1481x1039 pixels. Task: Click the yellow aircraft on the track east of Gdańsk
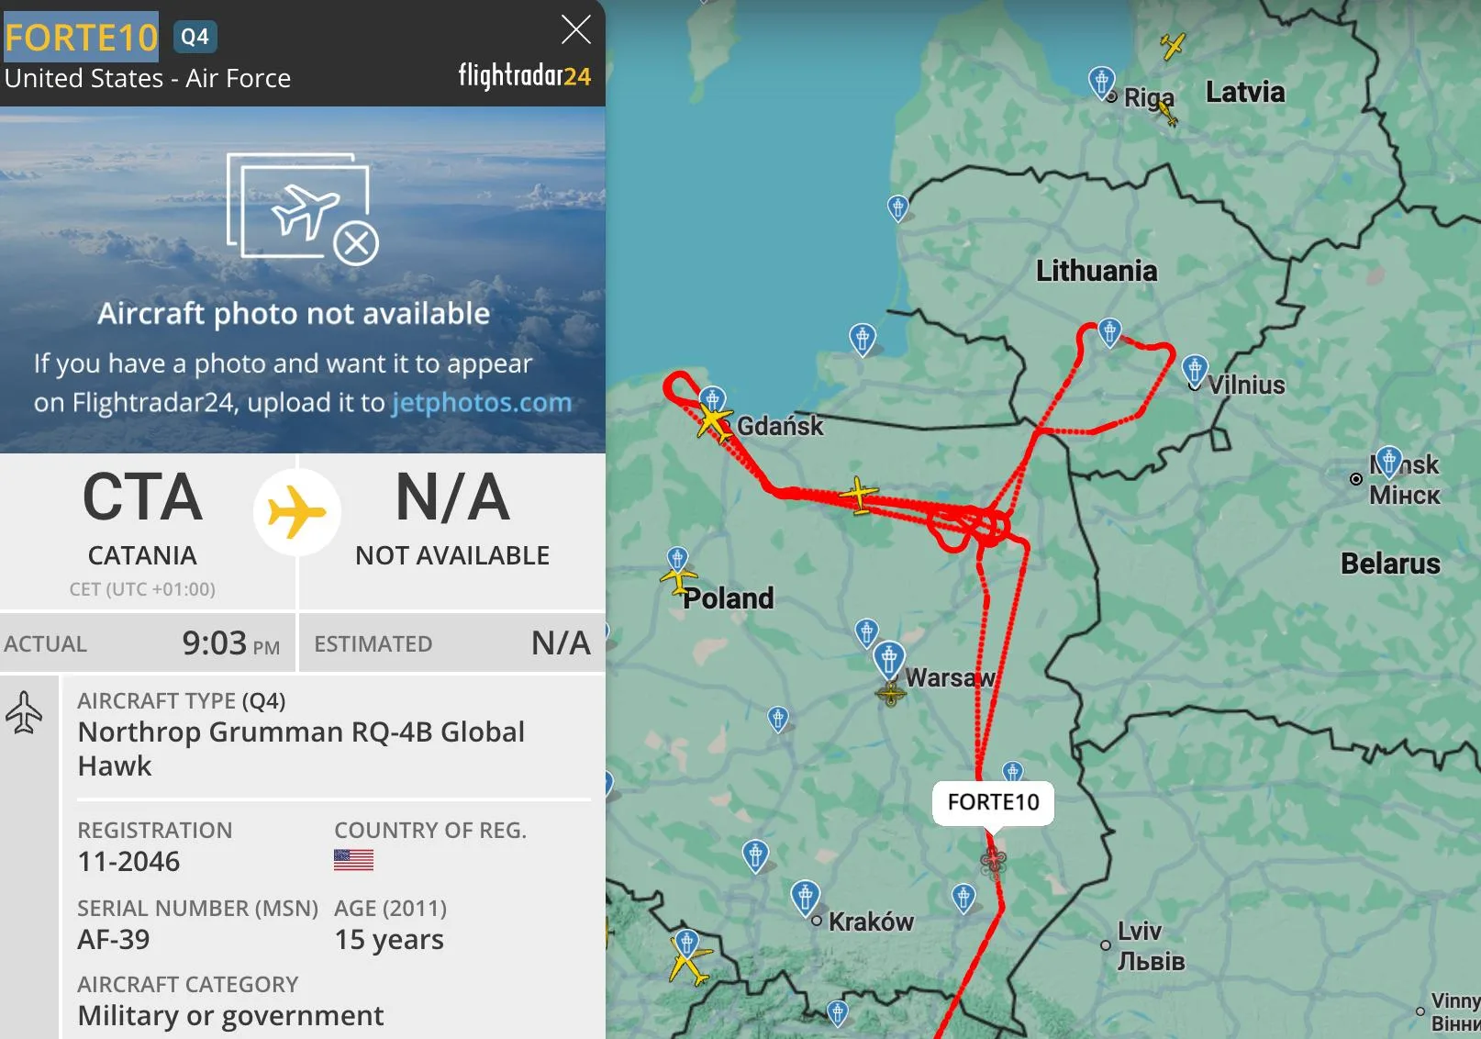click(859, 495)
